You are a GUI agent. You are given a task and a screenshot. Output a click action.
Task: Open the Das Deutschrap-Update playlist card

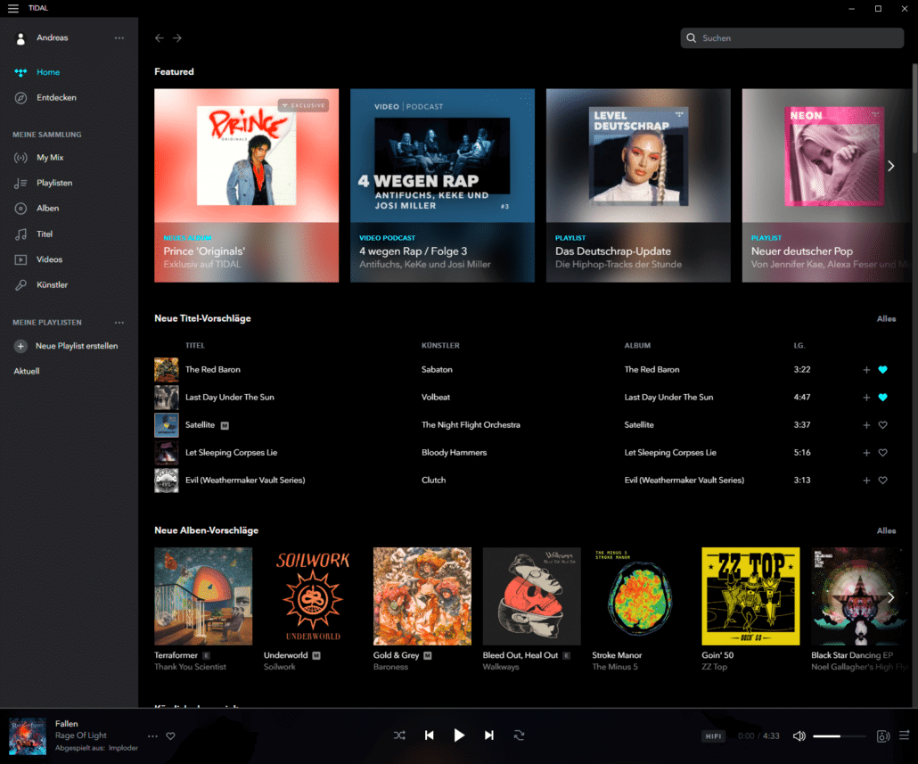[x=638, y=185]
